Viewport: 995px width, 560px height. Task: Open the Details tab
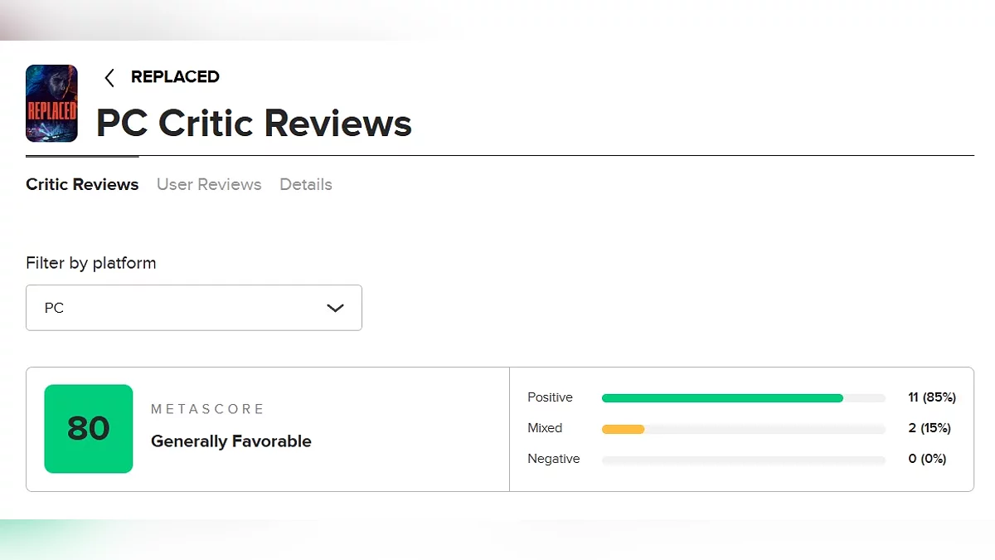pos(305,184)
